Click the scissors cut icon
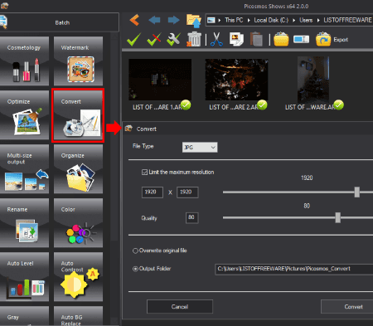Image resolution: width=373 pixels, height=326 pixels. point(216,39)
